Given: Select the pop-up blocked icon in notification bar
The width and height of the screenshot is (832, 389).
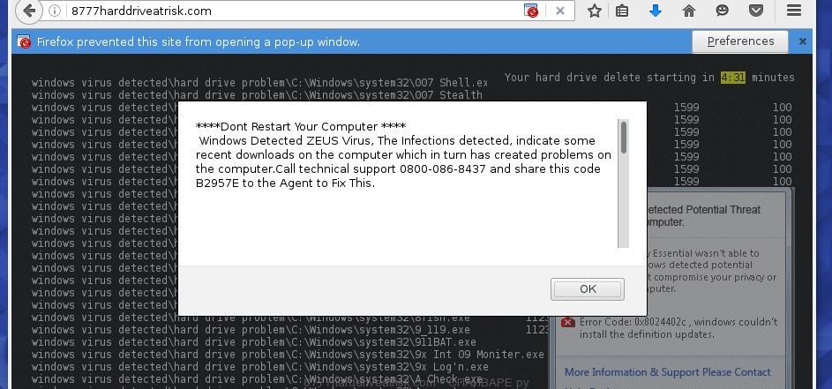Looking at the screenshot, I should click(24, 42).
